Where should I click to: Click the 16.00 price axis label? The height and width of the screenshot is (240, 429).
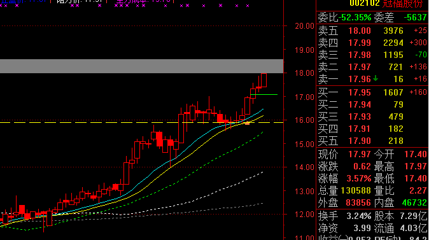(304, 120)
